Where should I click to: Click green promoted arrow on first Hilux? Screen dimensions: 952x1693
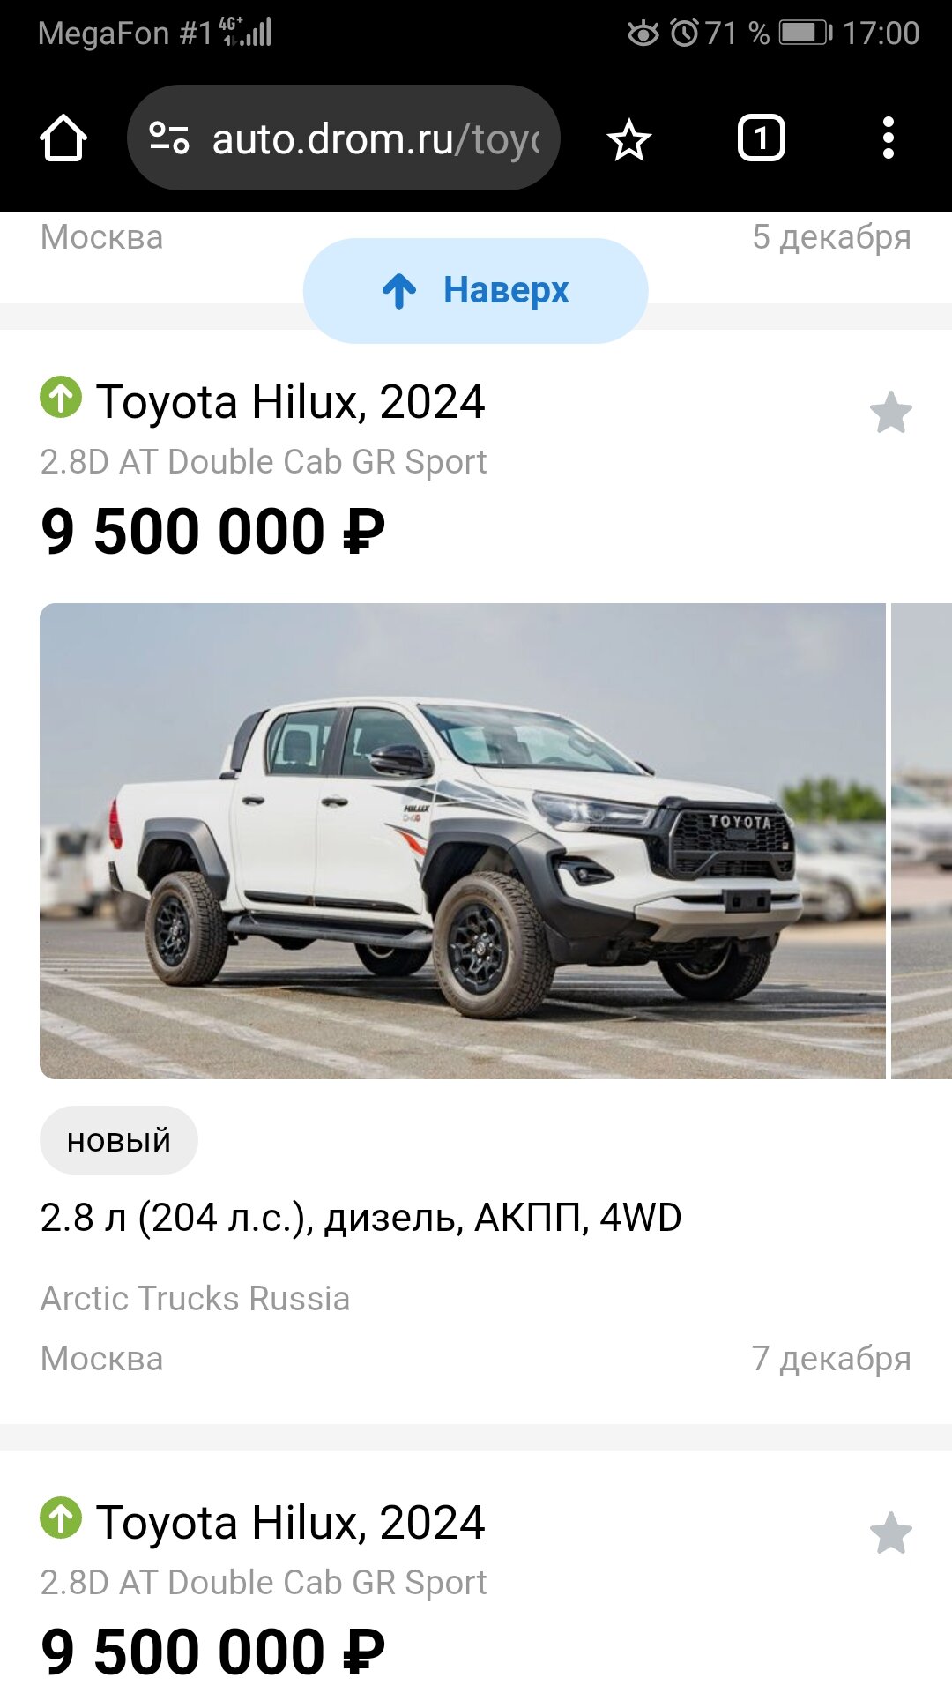tap(61, 398)
